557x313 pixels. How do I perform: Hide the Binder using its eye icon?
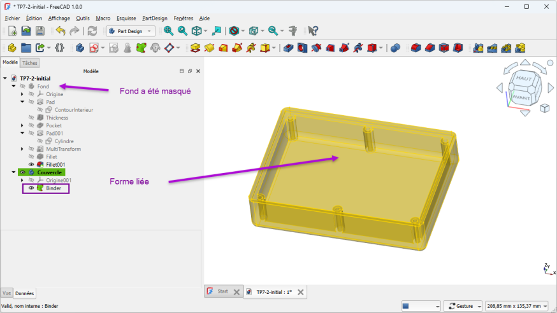click(x=31, y=188)
